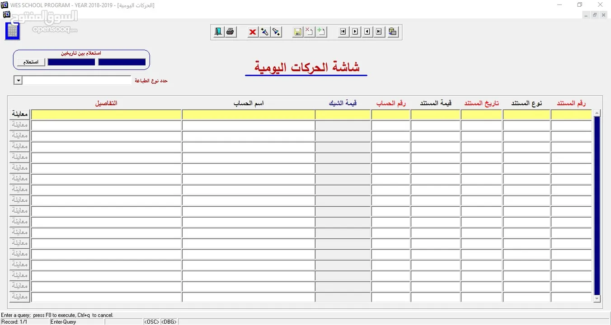Cancel the query with red X icon

(253, 32)
